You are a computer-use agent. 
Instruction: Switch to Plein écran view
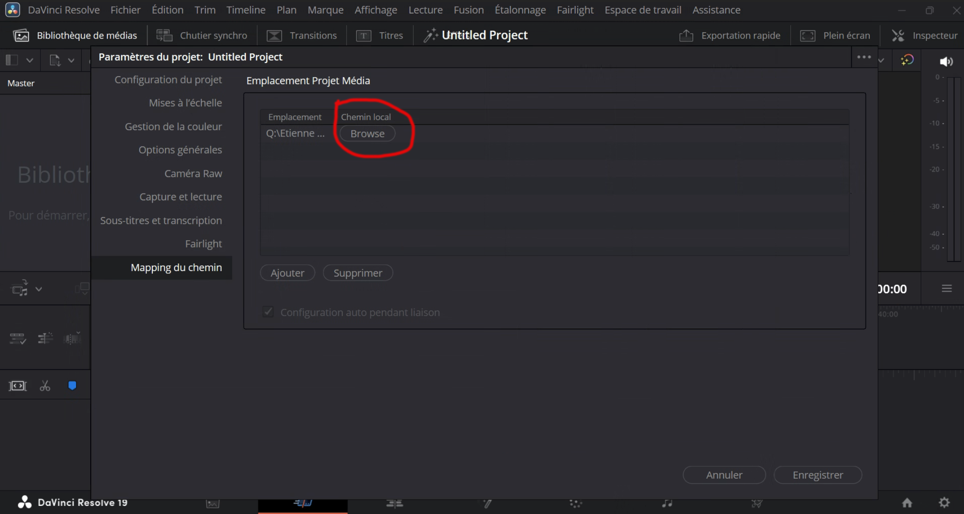835,35
